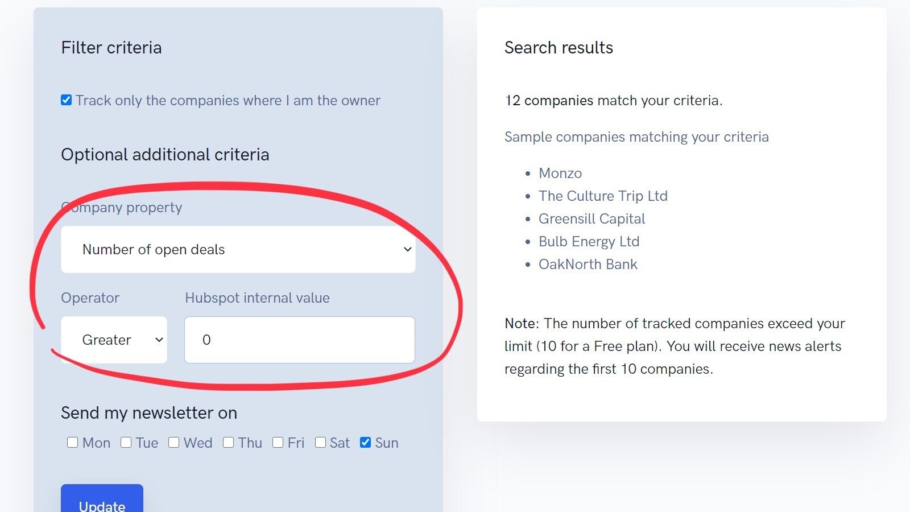Enable the Mon newsletter checkbox

tap(72, 443)
